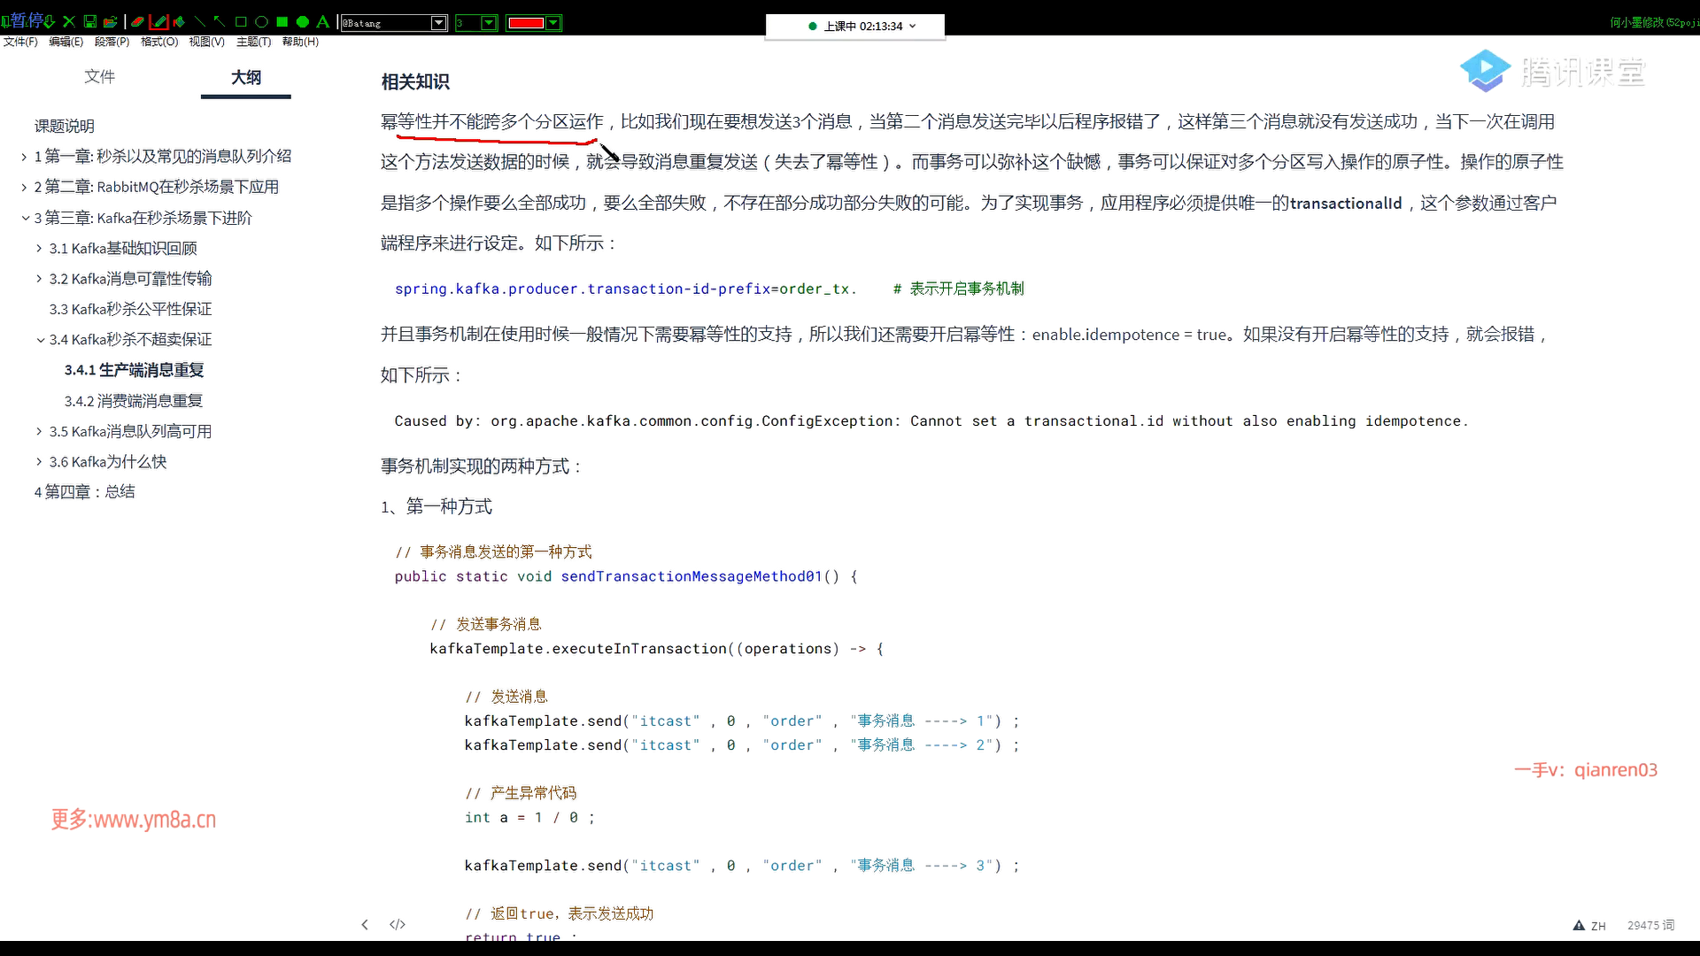This screenshot has height=956, width=1700.
Task: Select the pen drawing tool
Action: (158, 22)
